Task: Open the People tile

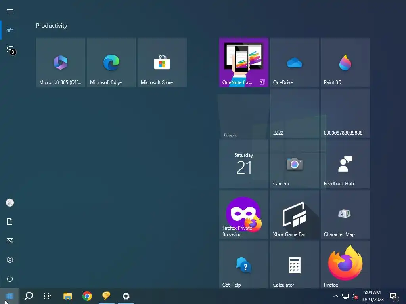Action: 244,116
